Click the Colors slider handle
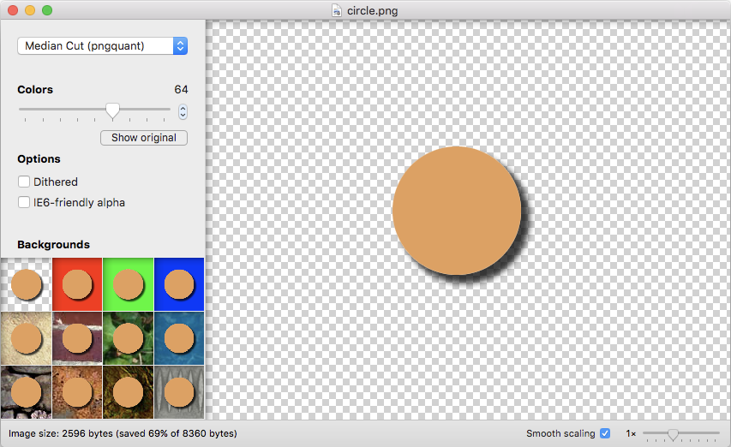Screen dimensions: 731x447 pyautogui.click(x=112, y=110)
